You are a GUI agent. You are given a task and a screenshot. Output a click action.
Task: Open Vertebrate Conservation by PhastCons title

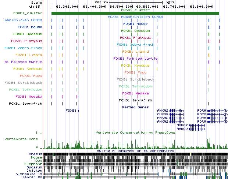[x=135, y=132]
